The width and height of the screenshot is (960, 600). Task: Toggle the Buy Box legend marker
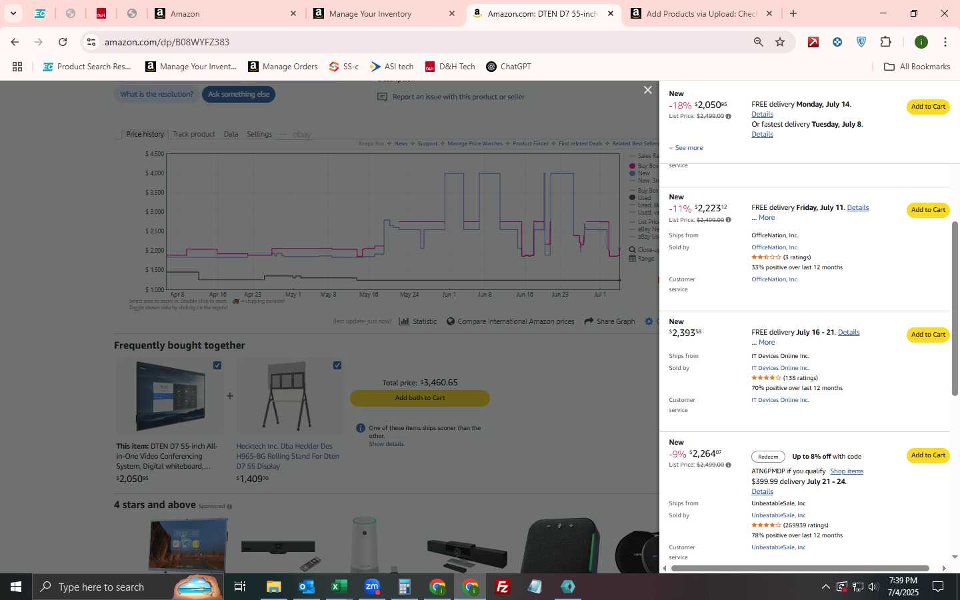click(633, 166)
